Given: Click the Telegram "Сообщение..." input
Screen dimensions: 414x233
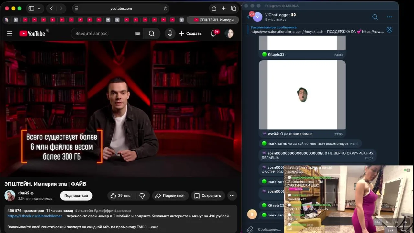Looking at the screenshot, I should pyautogui.click(x=270, y=229).
